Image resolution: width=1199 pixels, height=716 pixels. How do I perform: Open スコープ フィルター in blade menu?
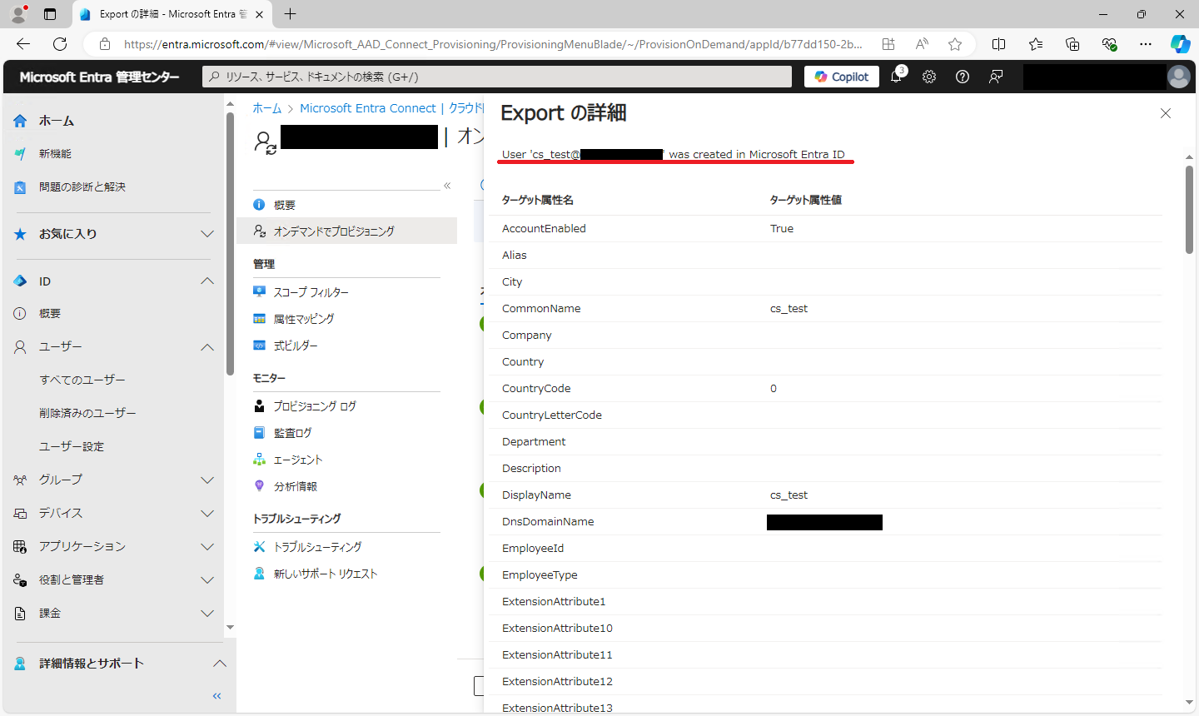point(311,292)
